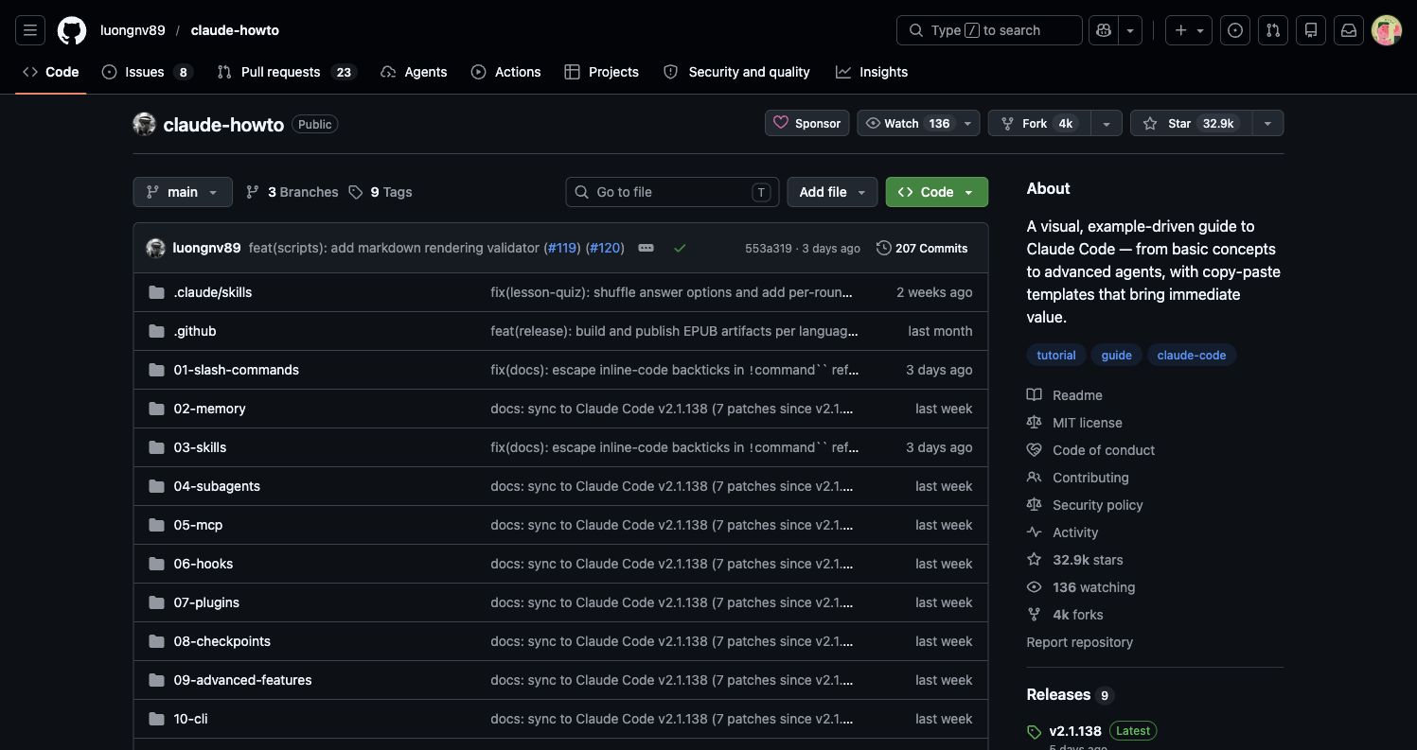Image resolution: width=1417 pixels, height=750 pixels.
Task: Switch to the Code tab
Action: pyautogui.click(x=51, y=72)
